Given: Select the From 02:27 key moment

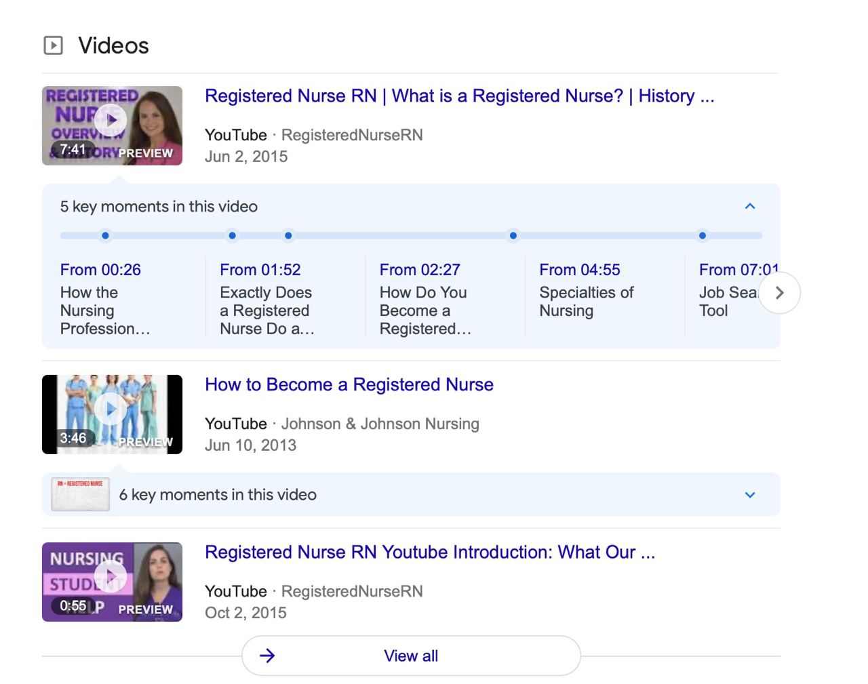Looking at the screenshot, I should point(420,270).
